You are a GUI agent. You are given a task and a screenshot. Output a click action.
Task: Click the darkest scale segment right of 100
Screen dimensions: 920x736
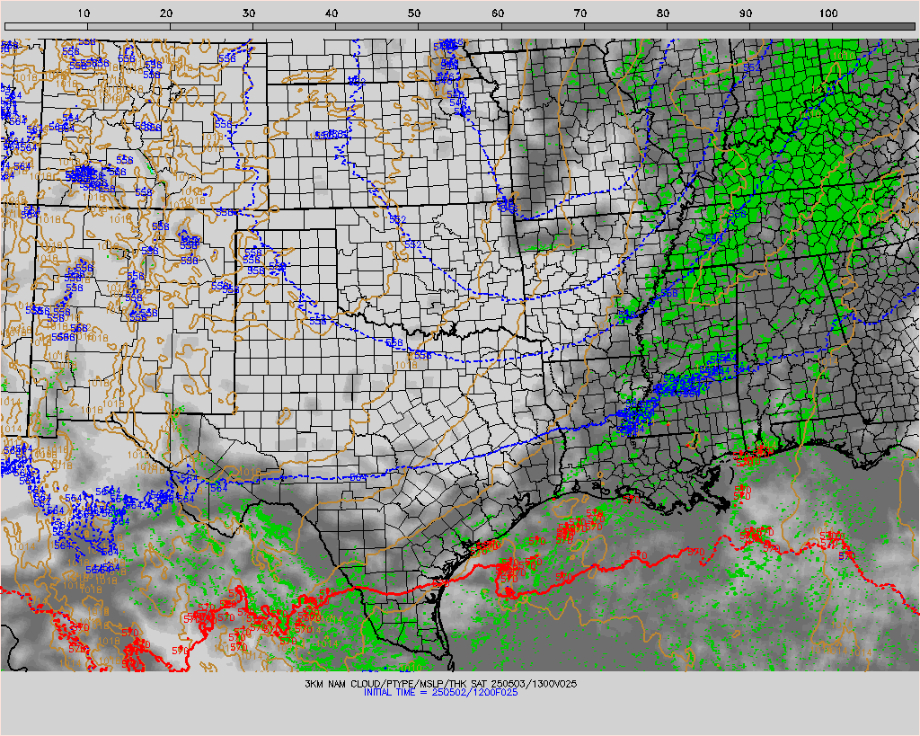873,26
